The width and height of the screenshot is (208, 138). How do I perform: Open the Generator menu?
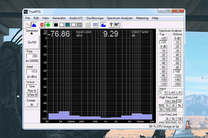(x=59, y=18)
